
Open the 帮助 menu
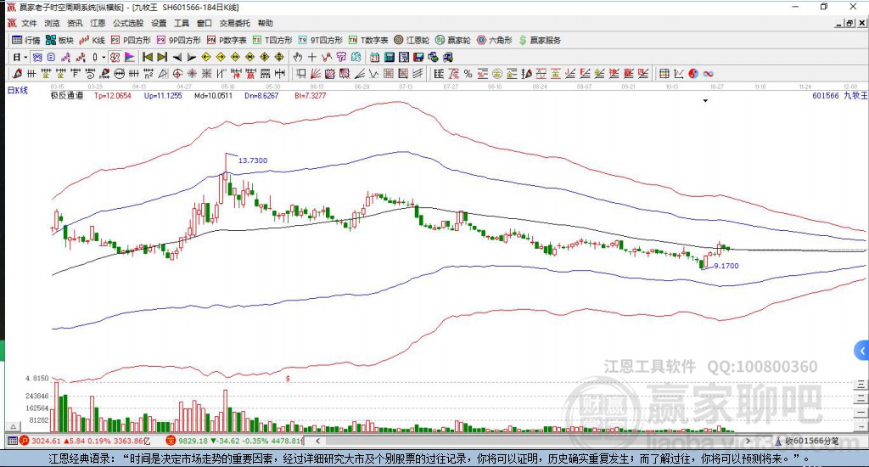click(266, 23)
